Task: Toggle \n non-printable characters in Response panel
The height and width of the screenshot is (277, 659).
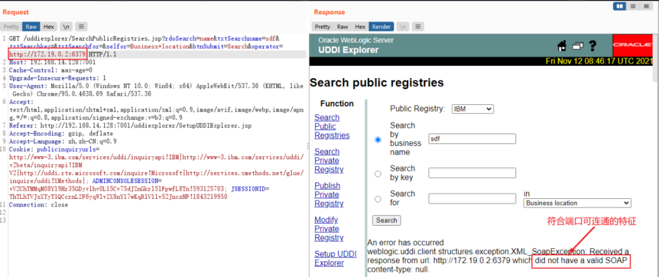Action: (x=403, y=26)
